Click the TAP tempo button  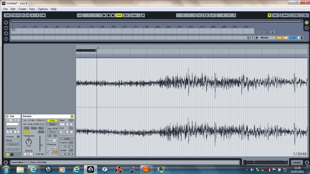tap(7, 15)
